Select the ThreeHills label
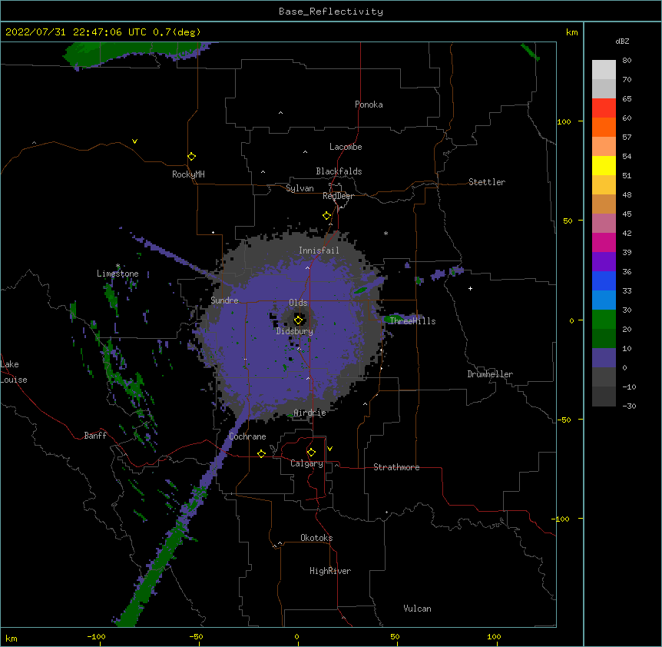This screenshot has width=662, height=647. (x=412, y=321)
